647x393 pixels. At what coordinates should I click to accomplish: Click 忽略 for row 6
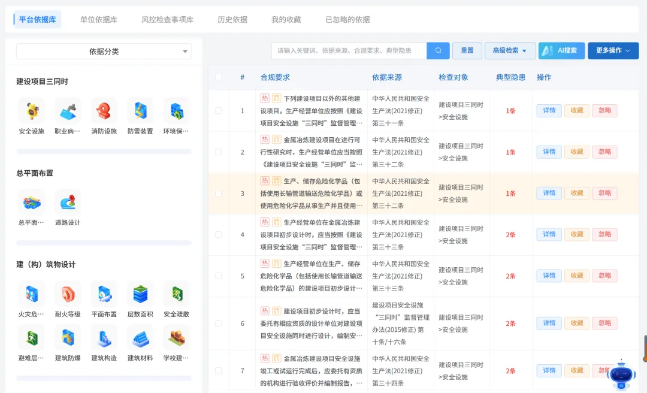click(604, 324)
